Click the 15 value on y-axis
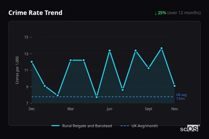Screen dimensions: 209x139 26,37
